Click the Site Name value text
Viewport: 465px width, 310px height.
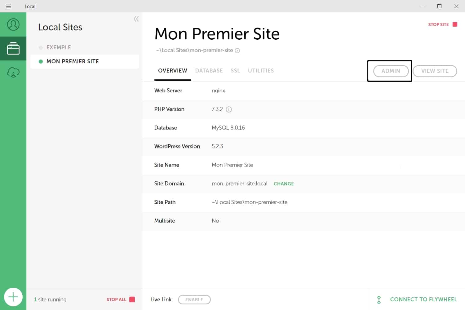click(232, 165)
